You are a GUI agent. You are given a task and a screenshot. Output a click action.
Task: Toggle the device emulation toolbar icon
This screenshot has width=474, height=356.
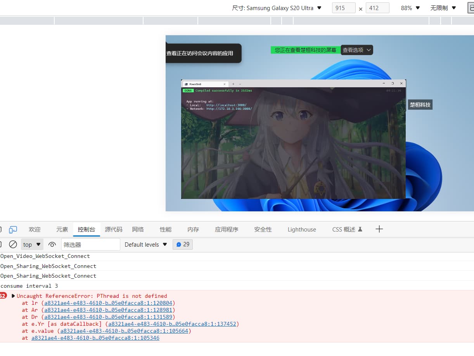click(13, 230)
